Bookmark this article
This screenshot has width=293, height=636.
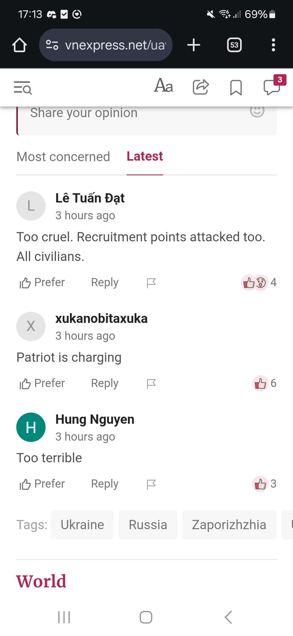(236, 87)
